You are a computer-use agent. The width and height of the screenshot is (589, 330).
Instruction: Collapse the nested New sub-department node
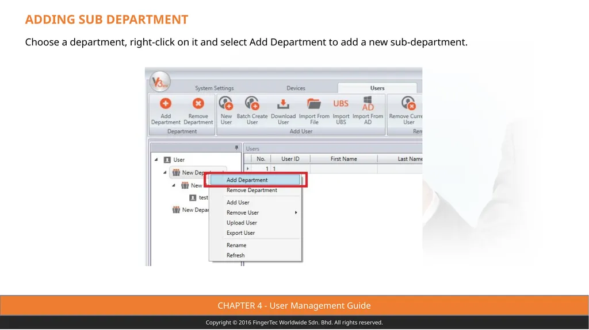click(174, 185)
